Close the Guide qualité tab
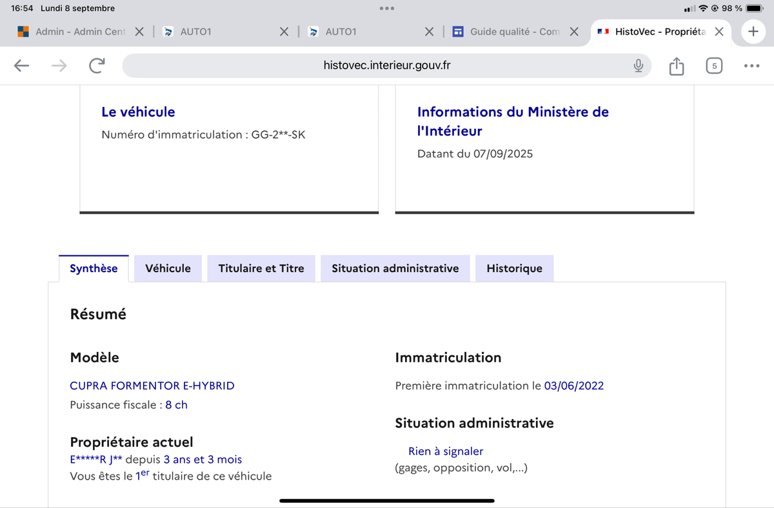The image size is (774, 508). click(x=574, y=32)
